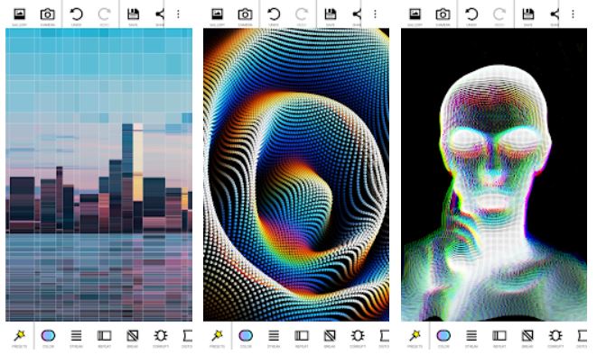Save the cityscape glitch image
The height and width of the screenshot is (364, 597).
click(x=133, y=14)
